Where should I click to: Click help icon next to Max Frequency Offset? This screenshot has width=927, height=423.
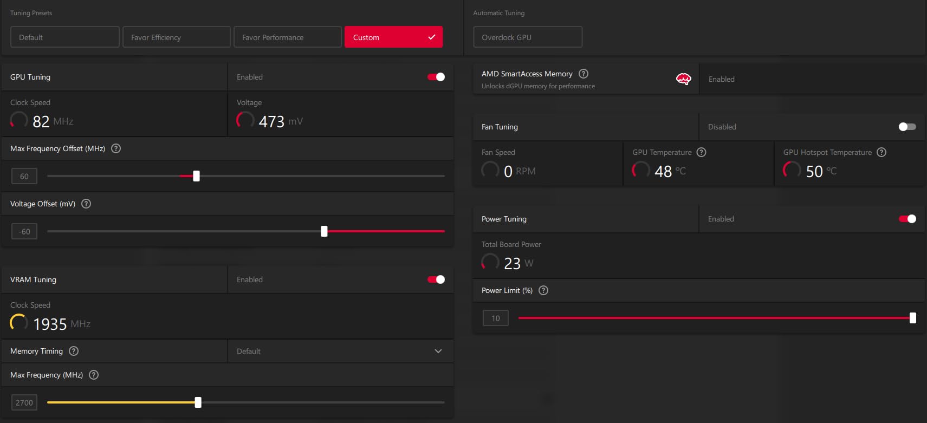(116, 148)
